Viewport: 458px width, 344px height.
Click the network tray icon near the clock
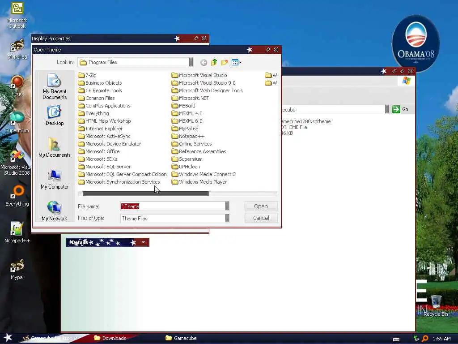point(416,339)
